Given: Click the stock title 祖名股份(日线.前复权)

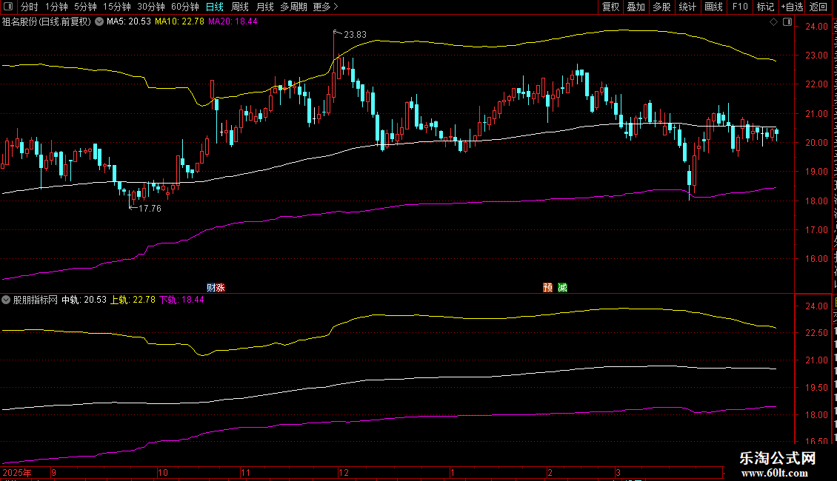Looking at the screenshot, I should point(47,22).
